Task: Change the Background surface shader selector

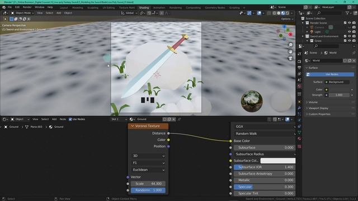Action: (x=337, y=82)
